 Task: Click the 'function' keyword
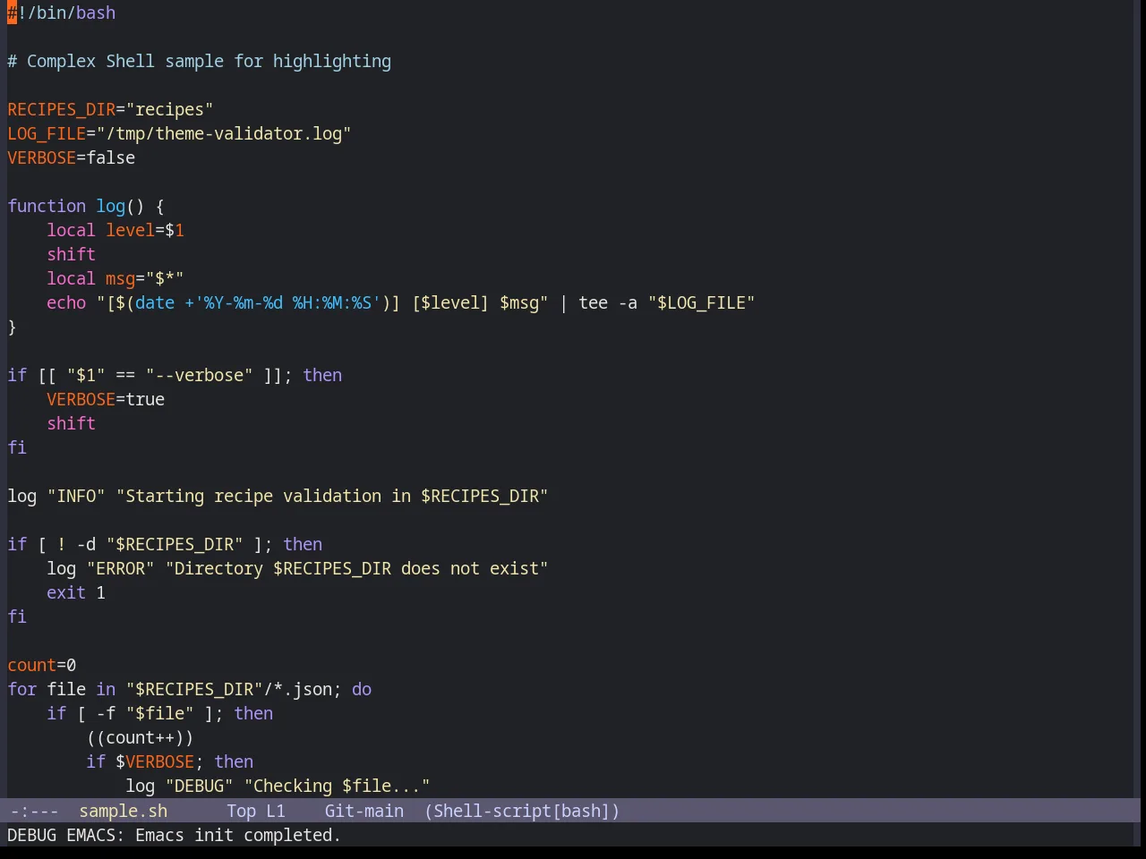47,207
